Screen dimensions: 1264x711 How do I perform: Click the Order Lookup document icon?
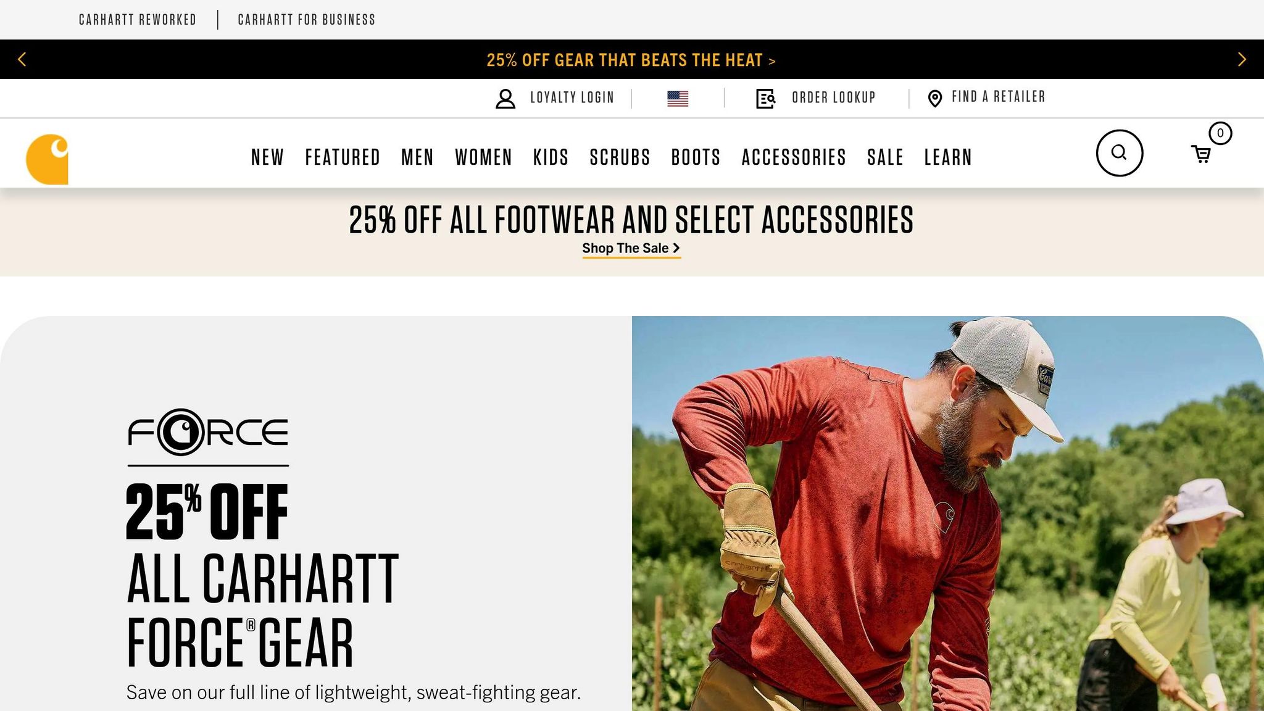click(765, 99)
